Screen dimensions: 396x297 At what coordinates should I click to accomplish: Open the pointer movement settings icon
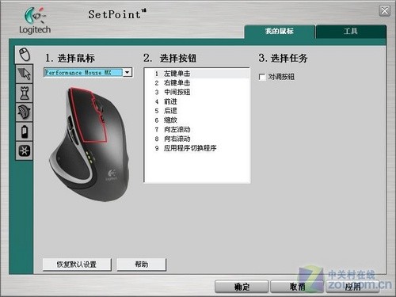point(25,74)
